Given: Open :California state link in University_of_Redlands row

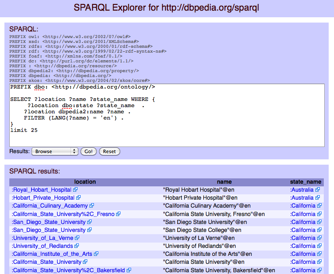Looking at the screenshot, I should coord(303,246).
